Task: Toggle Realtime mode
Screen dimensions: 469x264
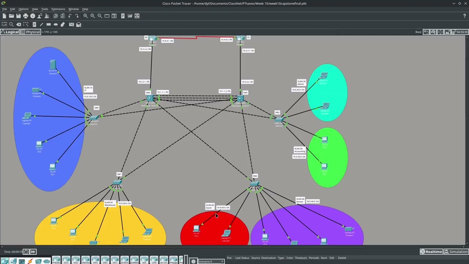Action: point(431,252)
